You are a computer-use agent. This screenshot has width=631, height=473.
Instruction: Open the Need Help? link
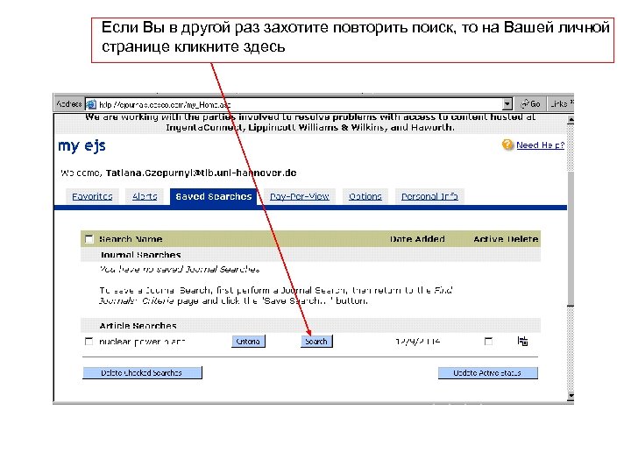pos(540,145)
